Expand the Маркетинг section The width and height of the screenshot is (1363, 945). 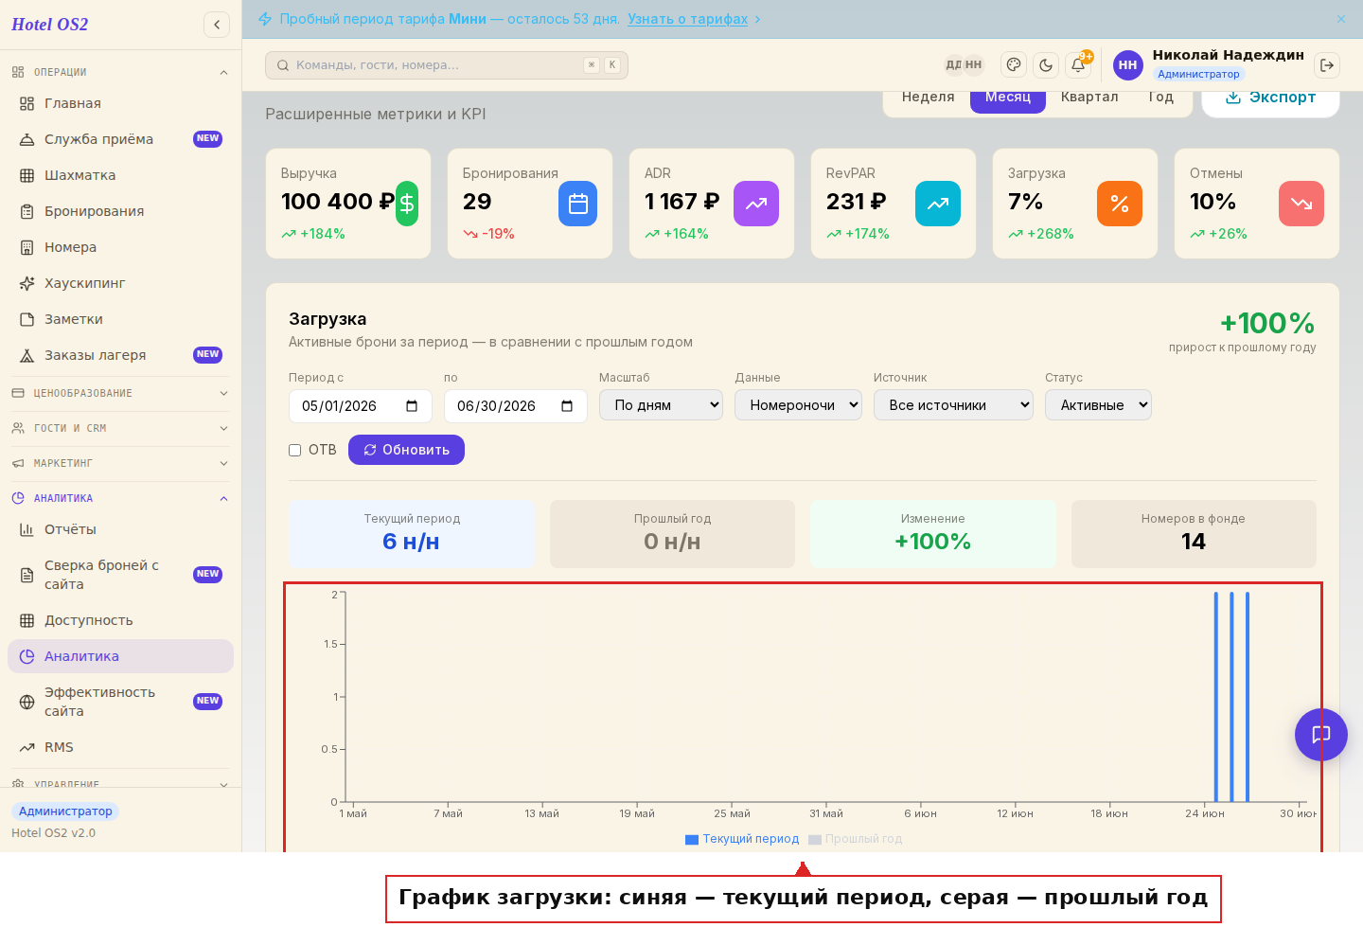coord(120,463)
